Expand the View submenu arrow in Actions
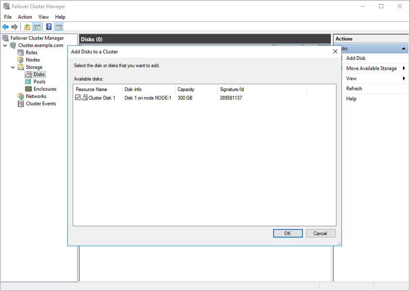Image resolution: width=410 pixels, height=291 pixels. click(x=404, y=78)
